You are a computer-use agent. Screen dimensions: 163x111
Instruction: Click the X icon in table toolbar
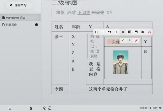pos(123,32)
